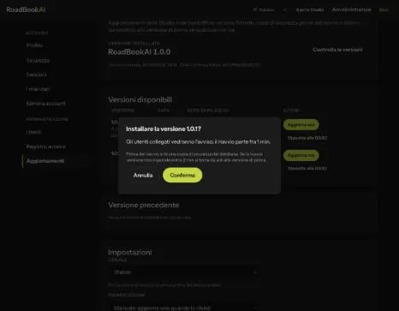The width and height of the screenshot is (399, 311).
Task: Click the RoadBookAI logo in the header
Action: [26, 9]
